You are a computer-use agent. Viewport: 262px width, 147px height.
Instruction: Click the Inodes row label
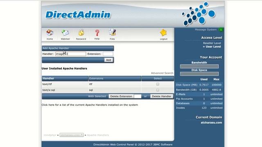[181, 108]
